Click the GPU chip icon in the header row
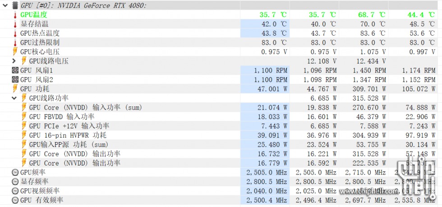This screenshot has width=442, height=207. point(15,5)
